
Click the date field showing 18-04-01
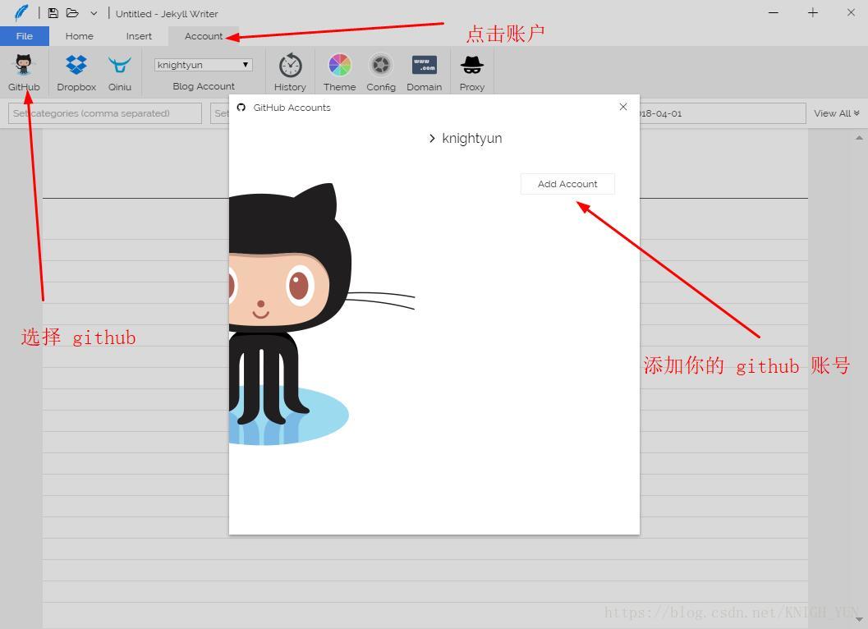(723, 113)
